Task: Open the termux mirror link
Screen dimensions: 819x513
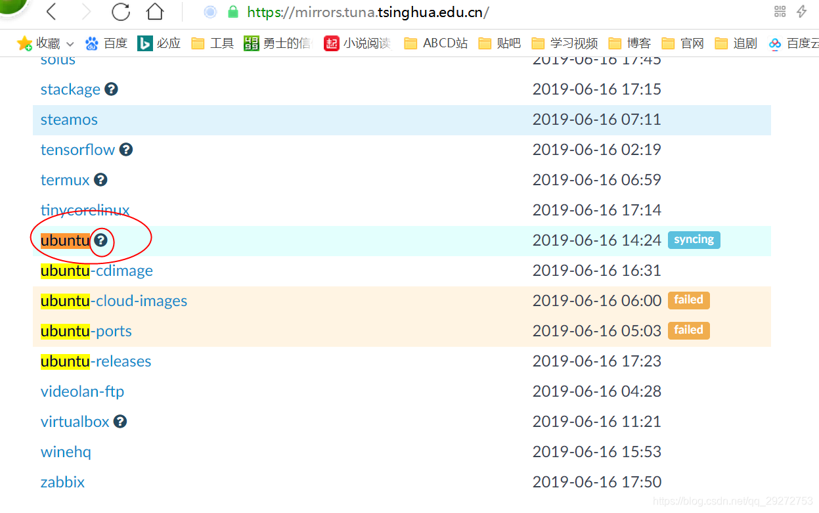Action: (65, 180)
